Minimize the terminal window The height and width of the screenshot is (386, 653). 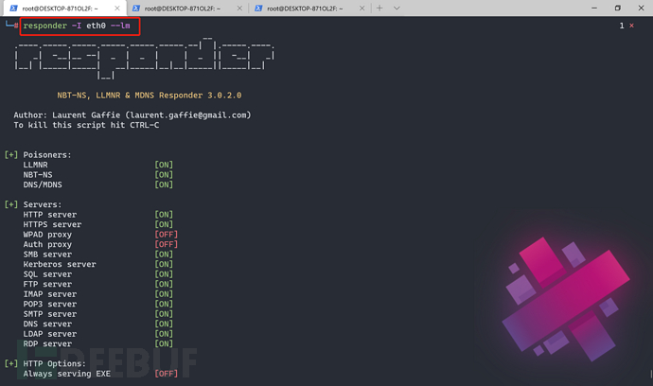click(592, 8)
